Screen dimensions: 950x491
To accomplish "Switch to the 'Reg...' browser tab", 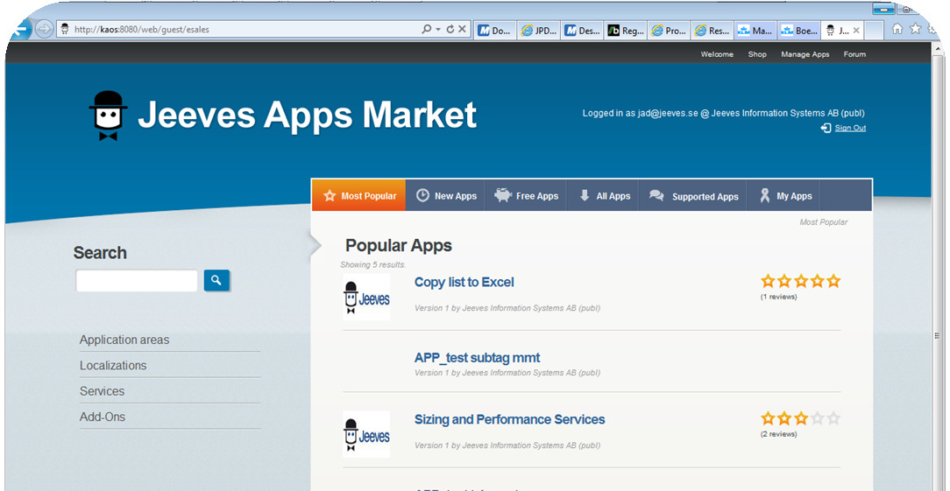I will click(x=626, y=31).
